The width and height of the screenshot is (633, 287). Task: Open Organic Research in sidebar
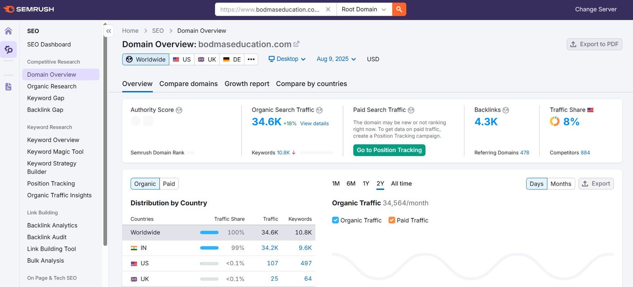coord(52,86)
